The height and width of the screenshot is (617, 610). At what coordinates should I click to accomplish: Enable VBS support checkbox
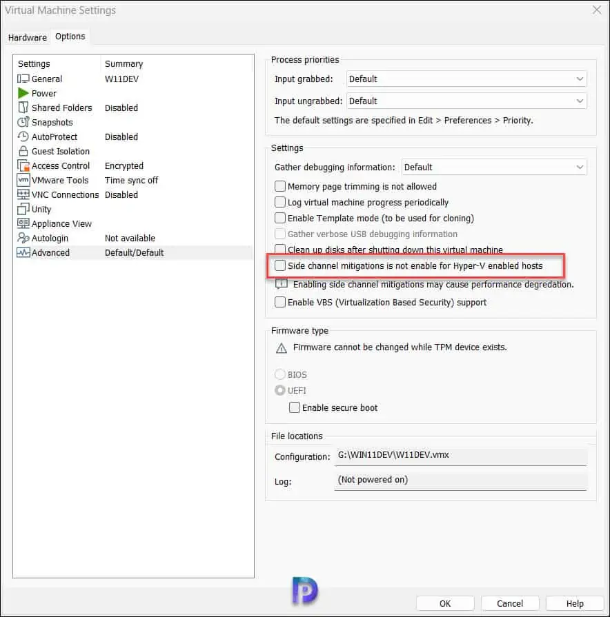(280, 302)
